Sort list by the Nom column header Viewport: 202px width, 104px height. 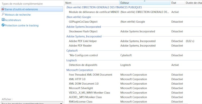(92, 3)
